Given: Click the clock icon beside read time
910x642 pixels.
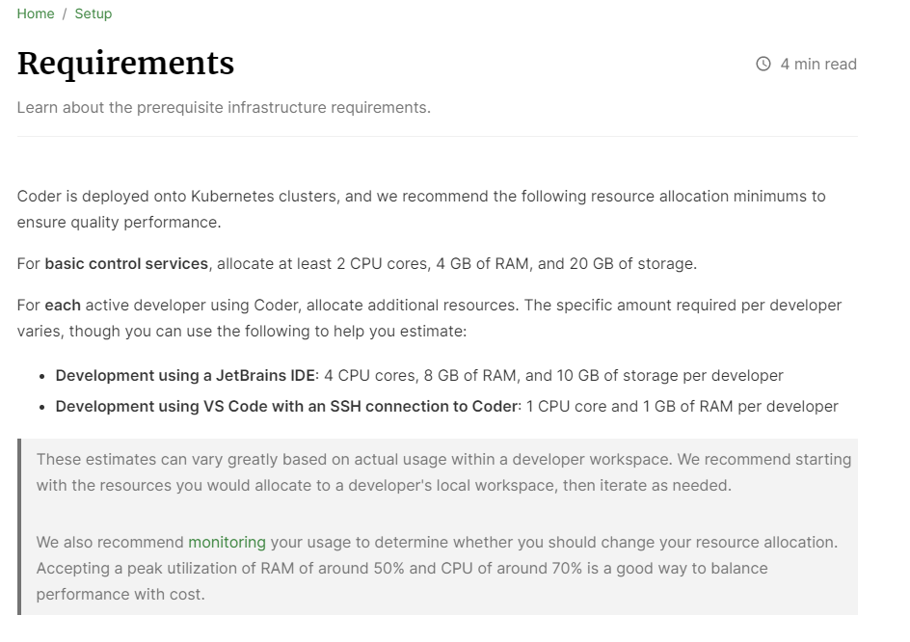Looking at the screenshot, I should pyautogui.click(x=763, y=64).
